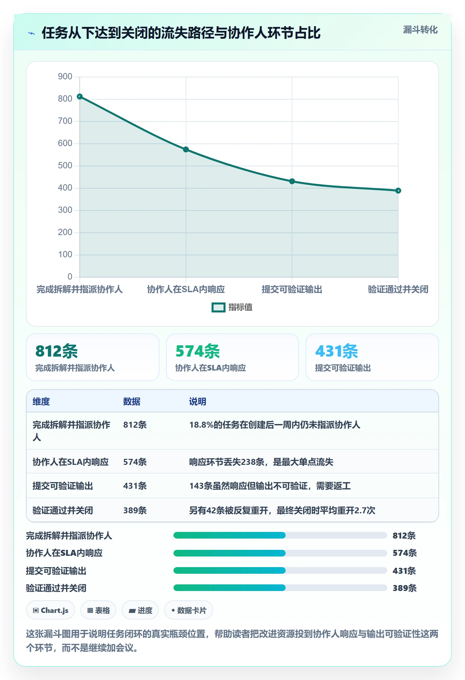The width and height of the screenshot is (465, 680).
Task: Click the 812条 table cell
Action: (x=135, y=425)
